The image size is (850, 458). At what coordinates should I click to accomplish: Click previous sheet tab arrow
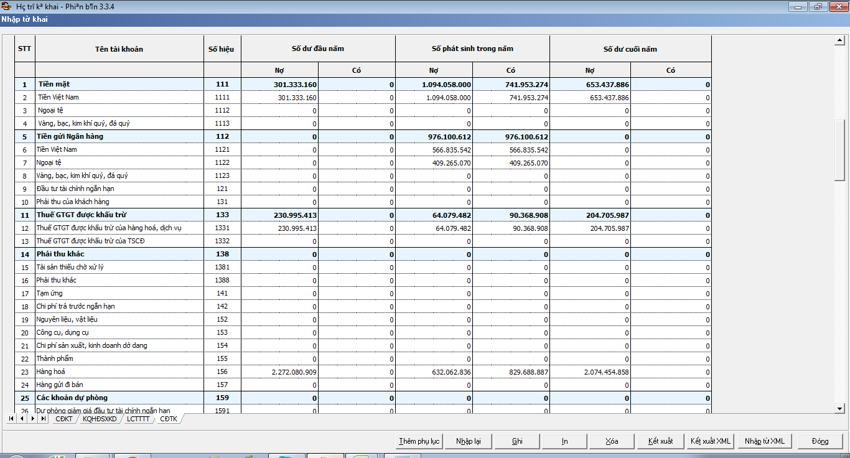pos(22,419)
